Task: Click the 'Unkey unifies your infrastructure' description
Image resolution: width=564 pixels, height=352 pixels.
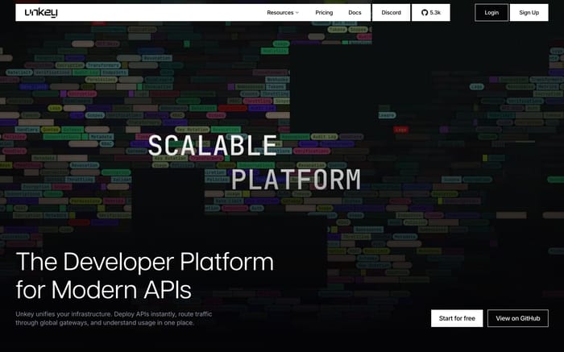Action: click(x=114, y=318)
